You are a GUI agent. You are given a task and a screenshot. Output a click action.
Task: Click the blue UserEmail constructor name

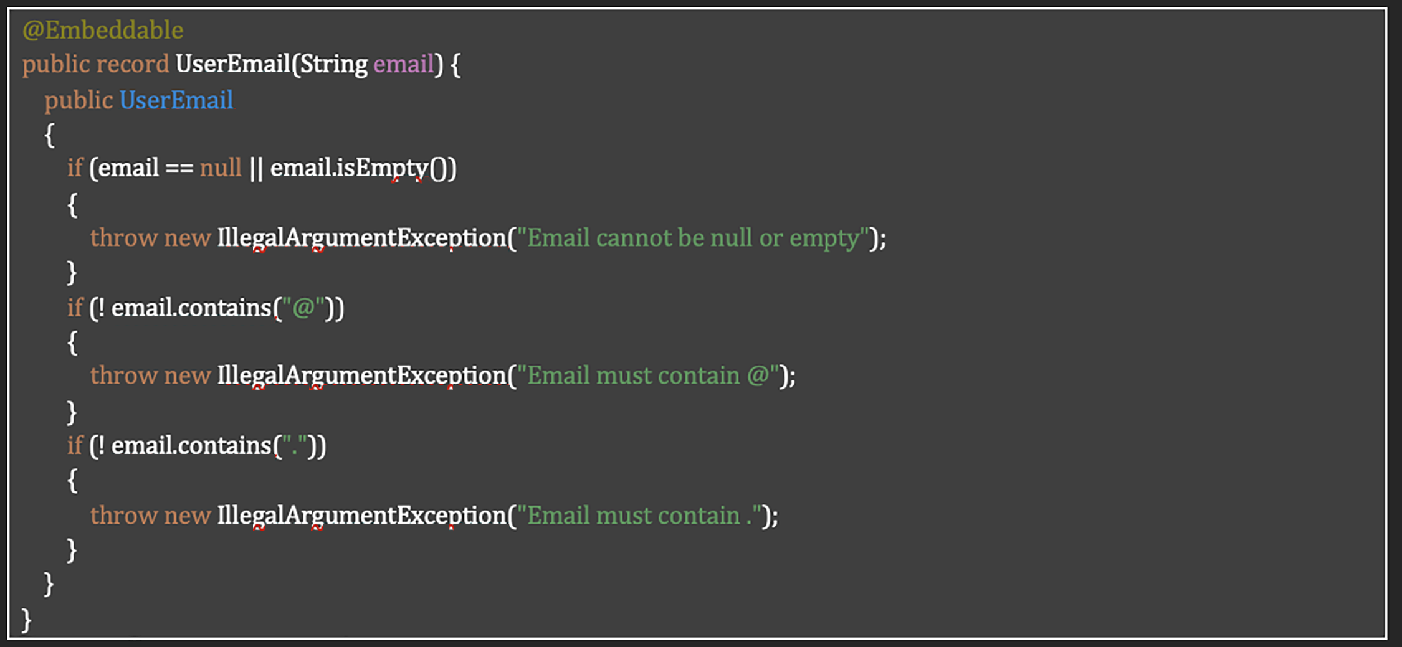pyautogui.click(x=176, y=100)
